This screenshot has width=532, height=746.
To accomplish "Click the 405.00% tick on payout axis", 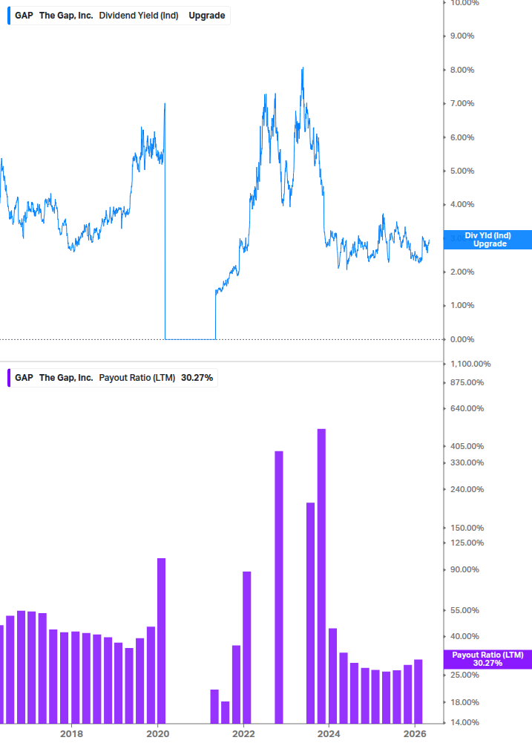I will (x=467, y=446).
